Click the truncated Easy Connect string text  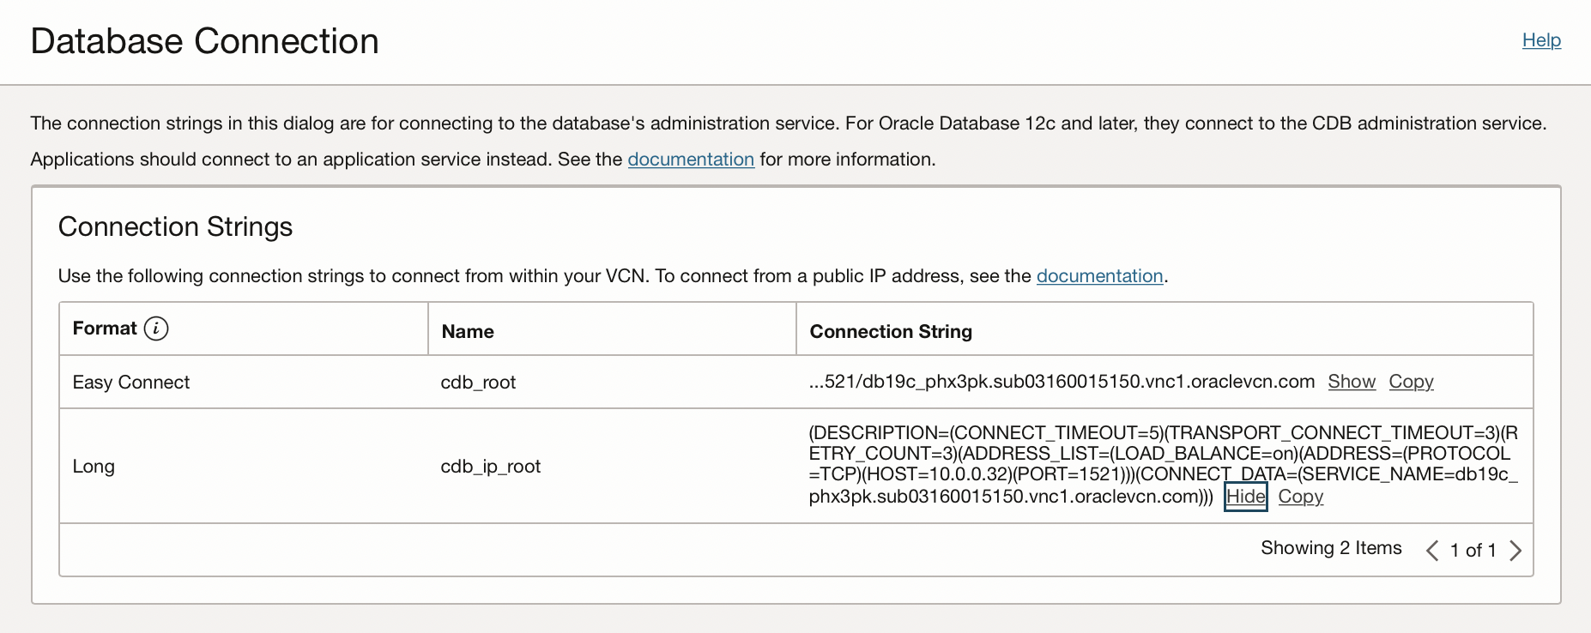coord(1062,382)
